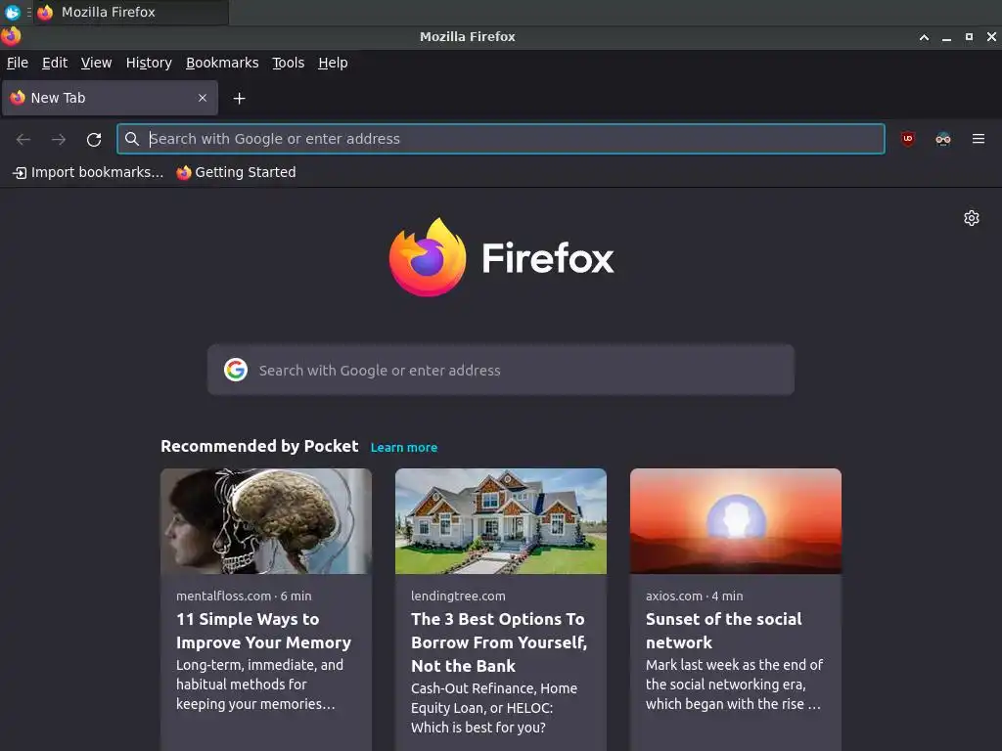Open the brain and skull article thumbnail
The image size is (1002, 751).
click(266, 521)
